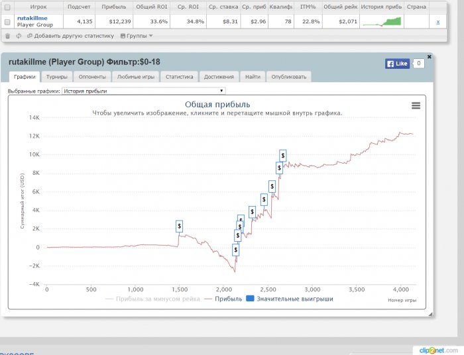Open the rutakillme player link
This screenshot has width=464, height=355.
tap(32, 18)
